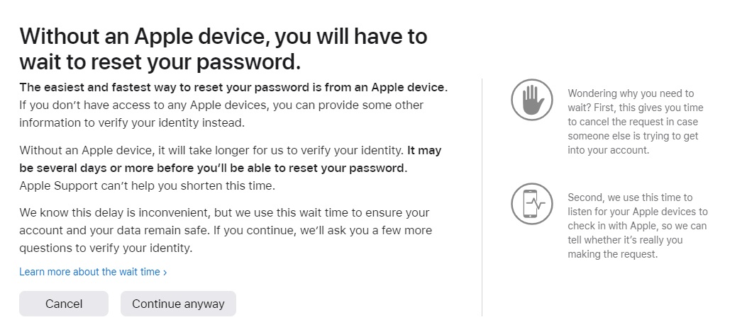This screenshot has height=327, width=747.
Task: Click the 'Apple Support can't help you' sentence
Action: coord(147,185)
